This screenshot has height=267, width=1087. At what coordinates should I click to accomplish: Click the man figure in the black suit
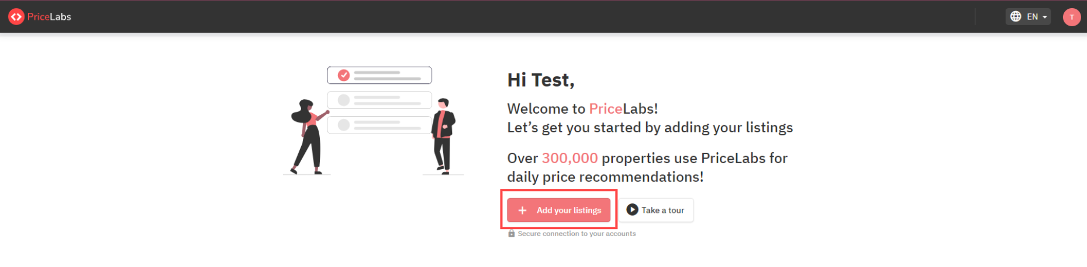pyautogui.click(x=443, y=136)
